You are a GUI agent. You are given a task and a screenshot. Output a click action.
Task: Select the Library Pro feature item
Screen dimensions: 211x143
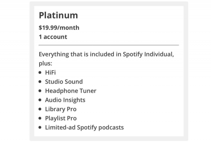pos(61,109)
